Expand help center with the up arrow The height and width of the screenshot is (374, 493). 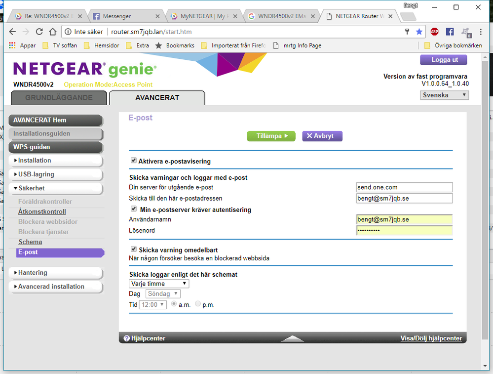292,338
